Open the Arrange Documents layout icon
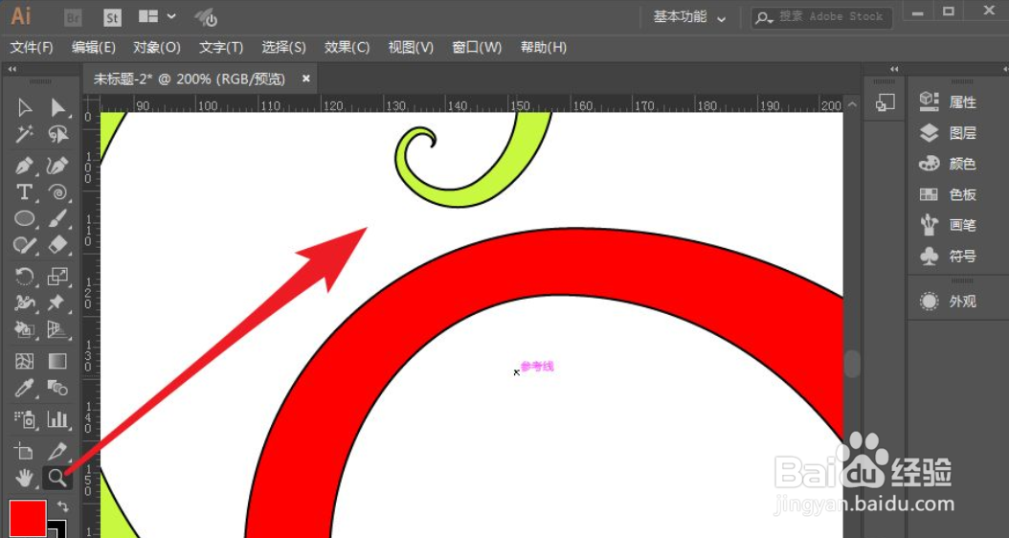The width and height of the screenshot is (1009, 538). (148, 16)
